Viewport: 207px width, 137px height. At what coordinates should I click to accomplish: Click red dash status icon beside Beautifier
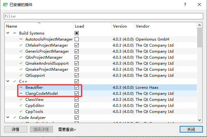pyautogui.click(x=21, y=87)
